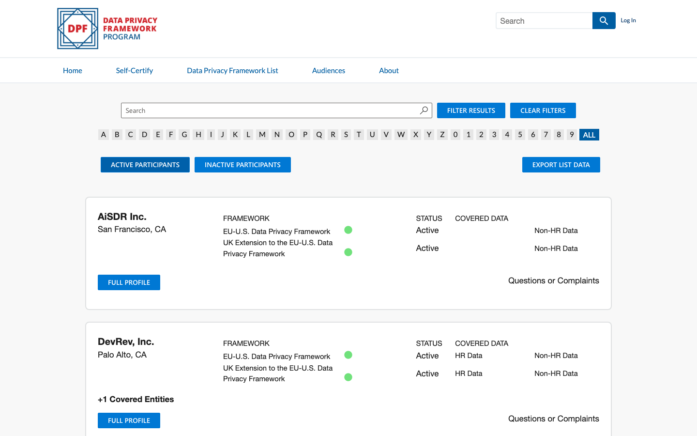Viewport: 697px width, 436px height.
Task: Filter participants by letter F
Action: point(171,135)
